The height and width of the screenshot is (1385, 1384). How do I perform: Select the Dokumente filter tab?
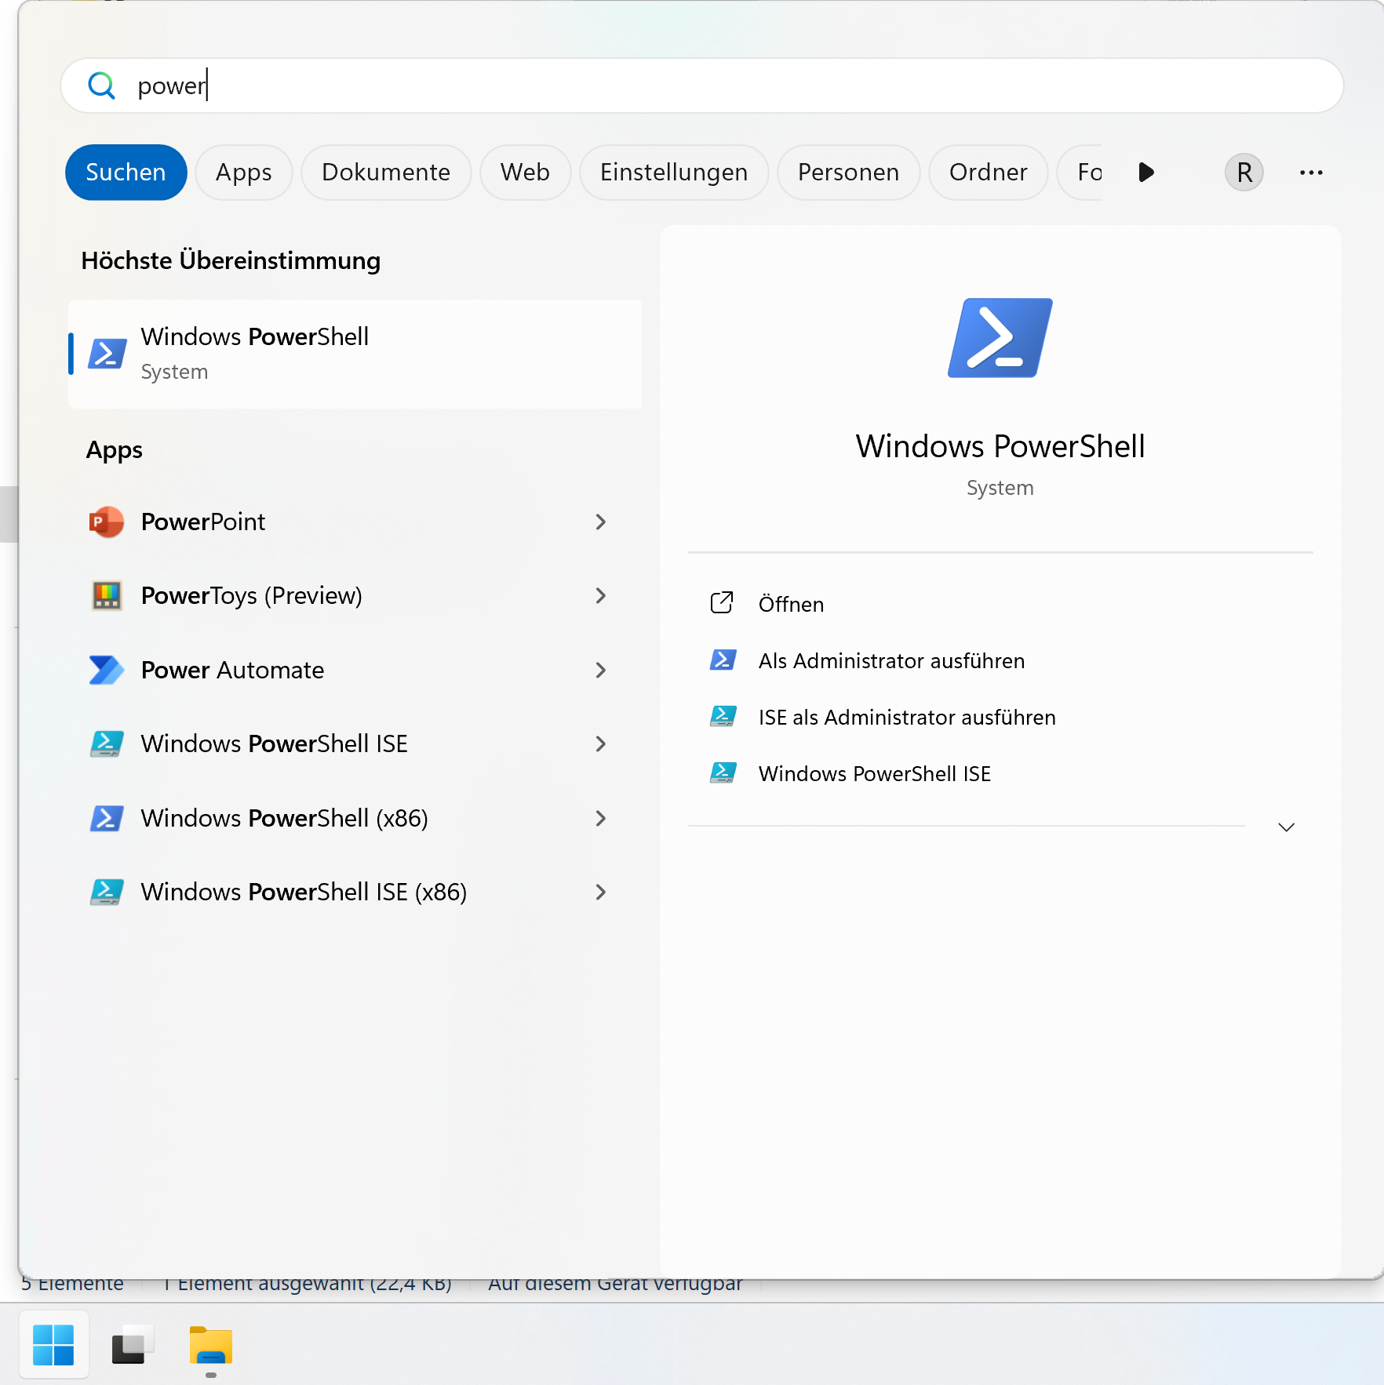(x=385, y=173)
